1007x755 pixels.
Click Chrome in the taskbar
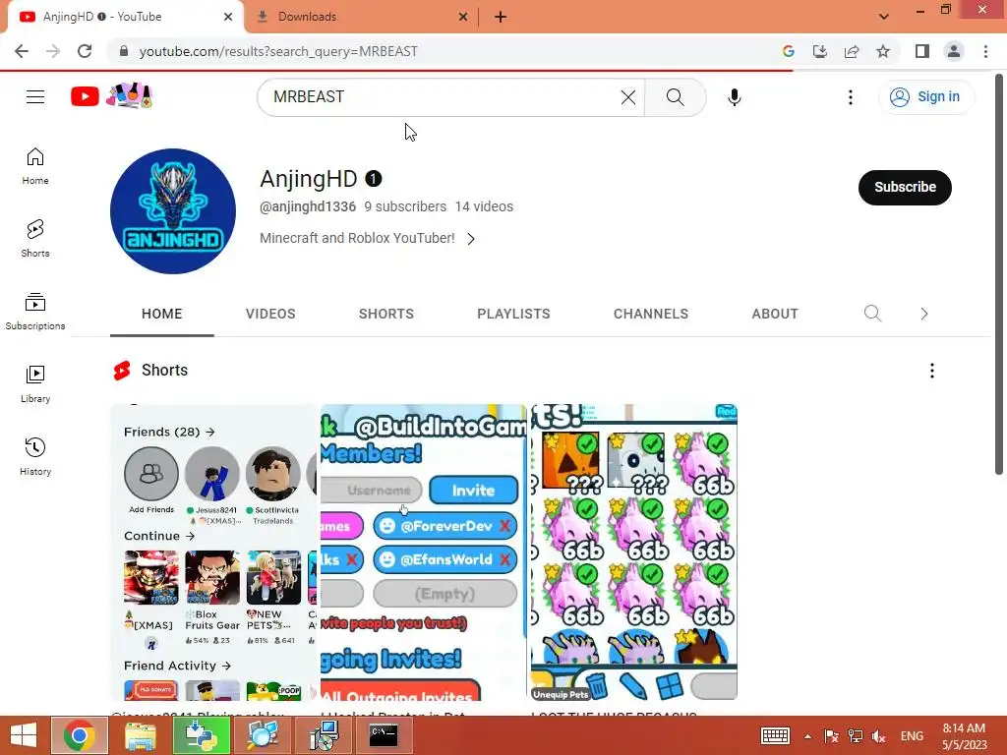[x=79, y=735]
